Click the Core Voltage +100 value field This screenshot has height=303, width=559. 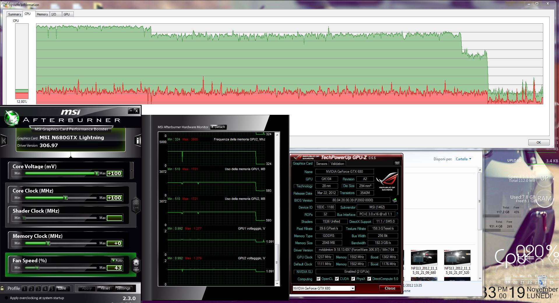coord(114,173)
